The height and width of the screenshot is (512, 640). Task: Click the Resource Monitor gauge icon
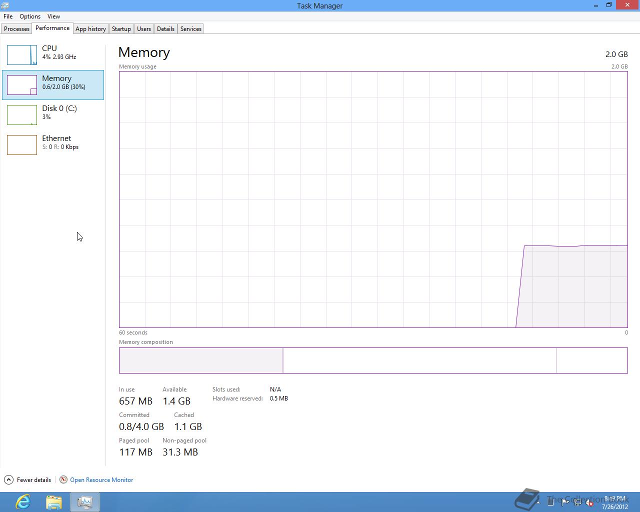pos(63,479)
